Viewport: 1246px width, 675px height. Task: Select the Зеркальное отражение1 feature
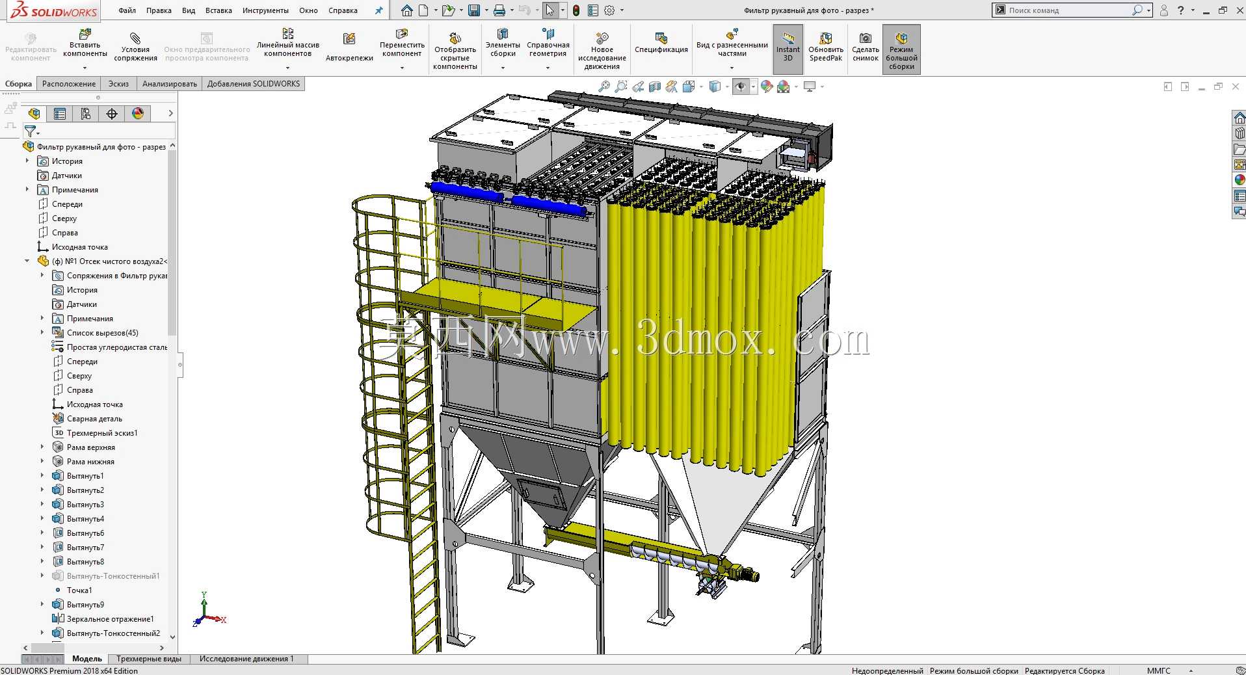(111, 619)
